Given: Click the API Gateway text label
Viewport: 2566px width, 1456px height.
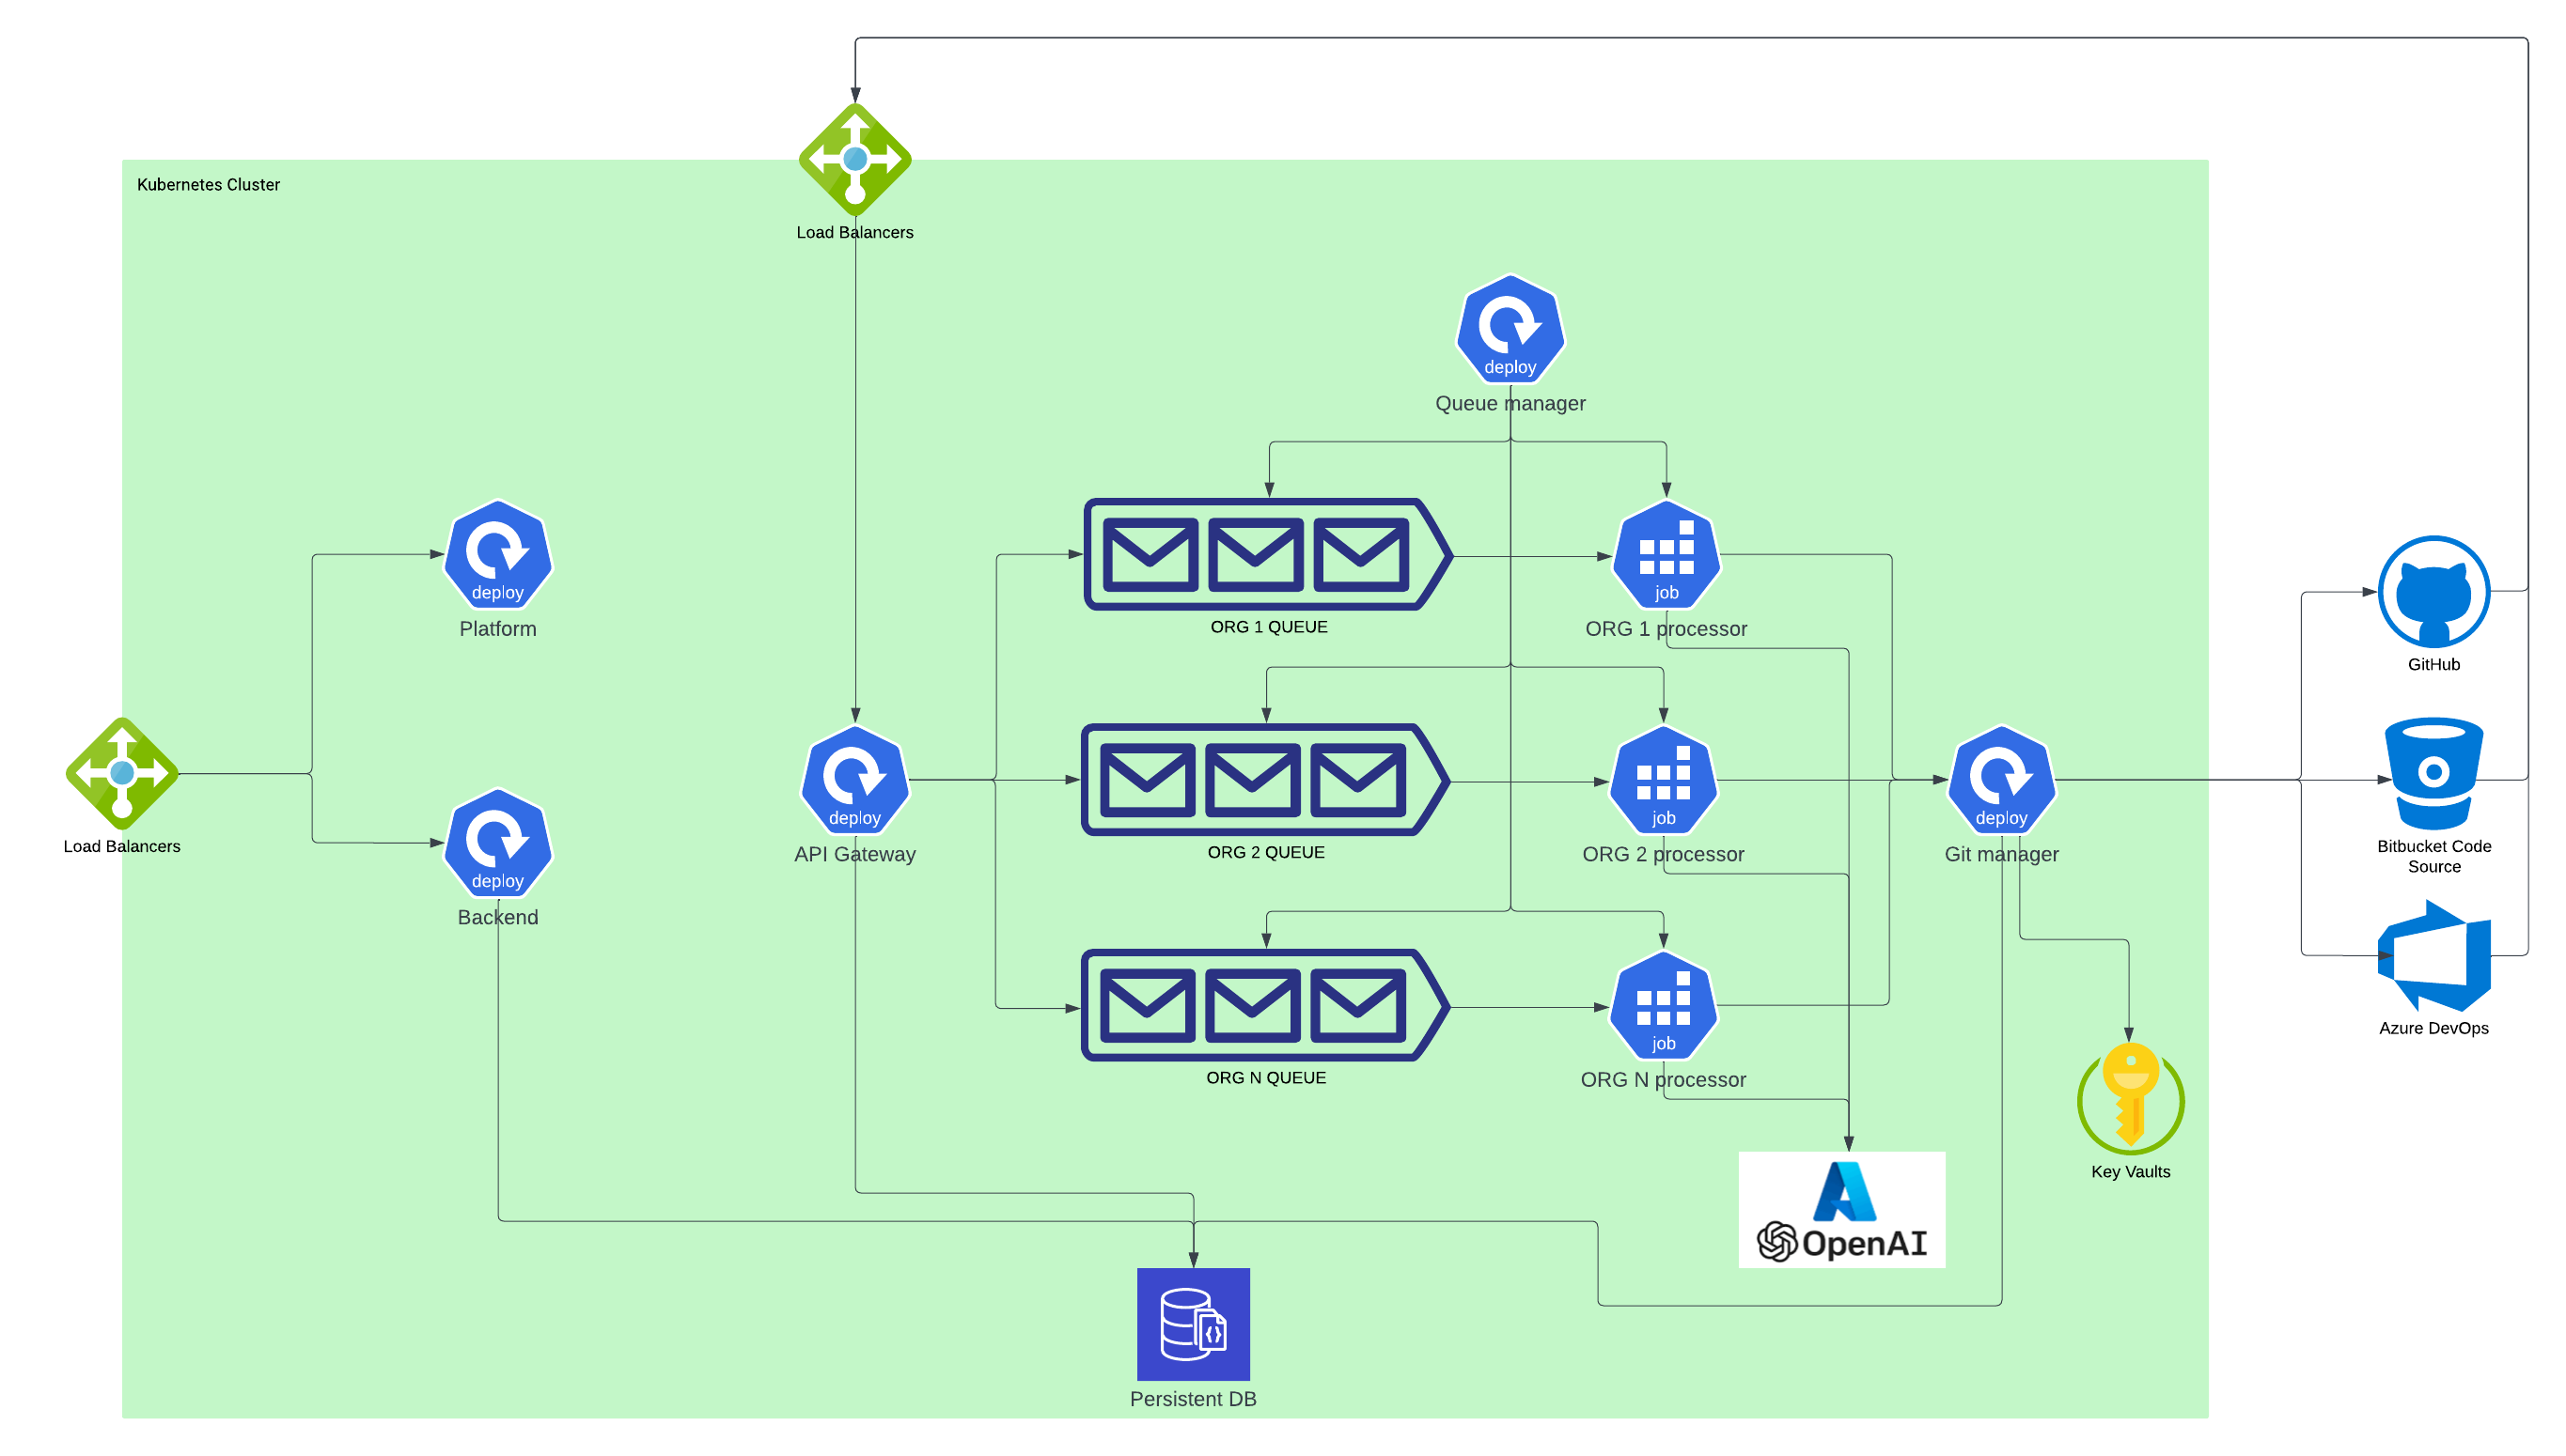Looking at the screenshot, I should point(854,854).
